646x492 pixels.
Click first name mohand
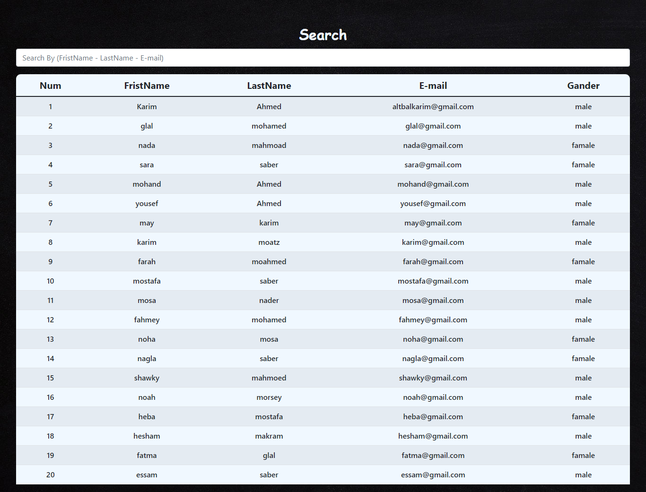click(x=147, y=184)
